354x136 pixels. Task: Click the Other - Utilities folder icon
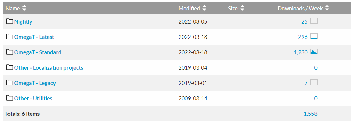pos(10,98)
